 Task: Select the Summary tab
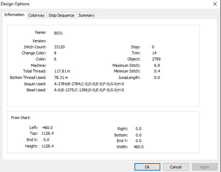click(x=86, y=15)
